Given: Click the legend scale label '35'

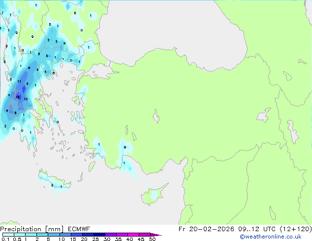Looking at the screenshot, I should point(119,239).
